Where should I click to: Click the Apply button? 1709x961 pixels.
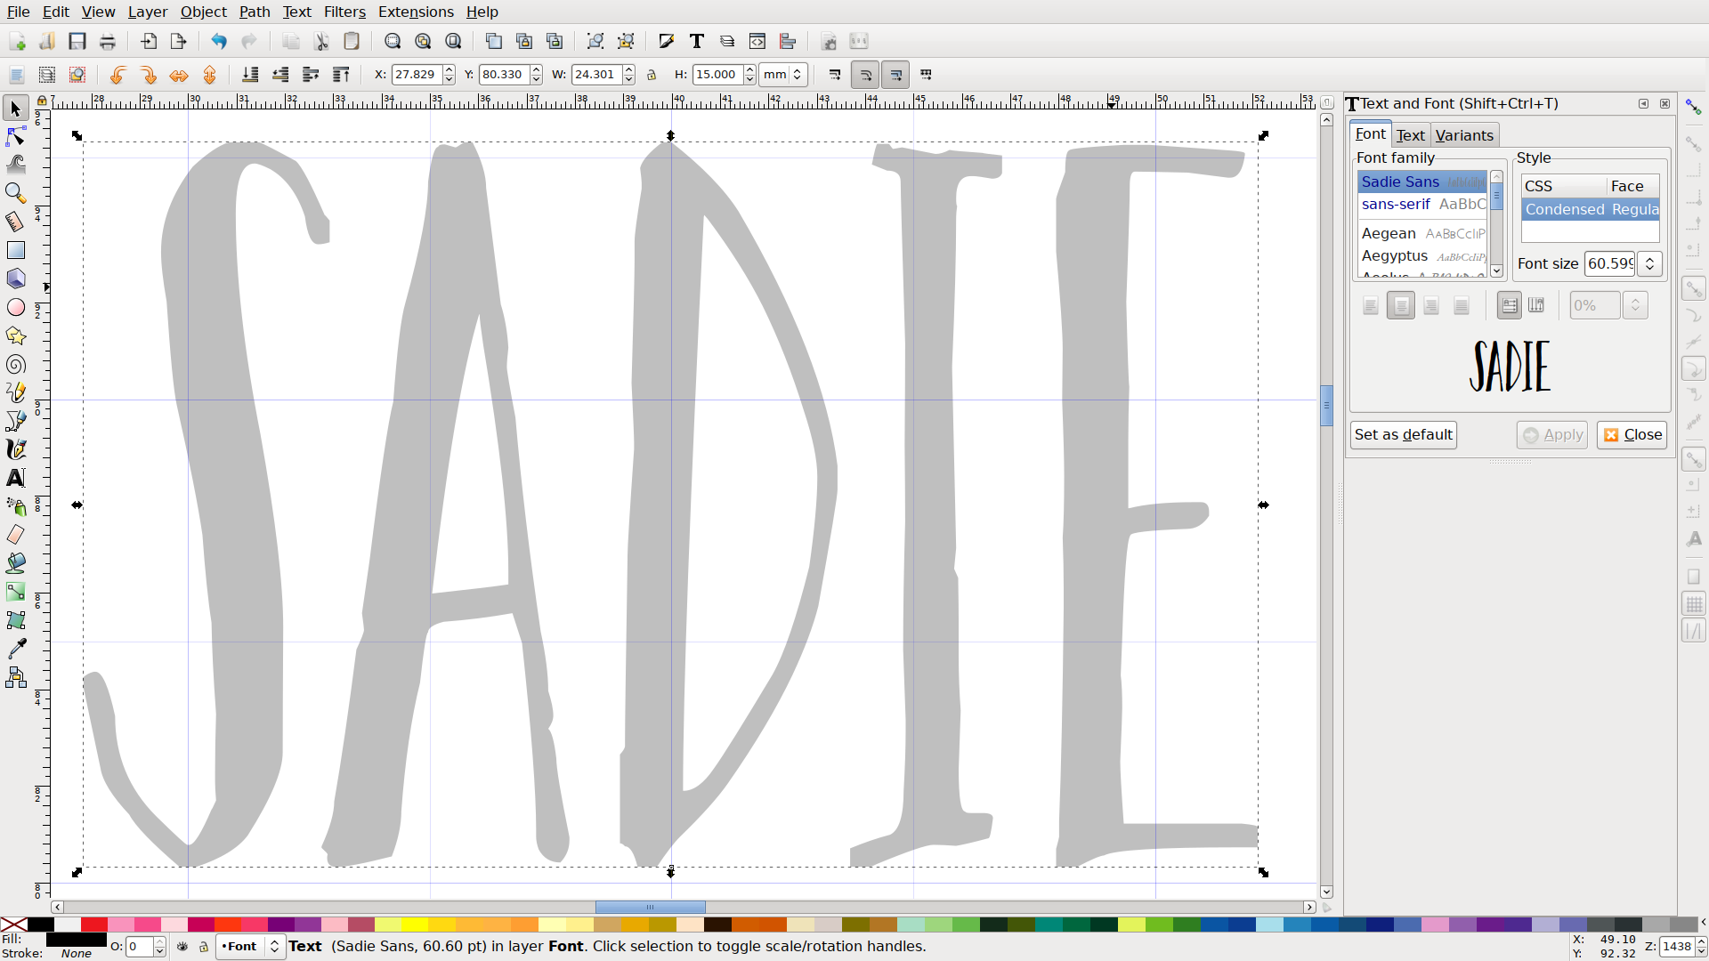click(1552, 435)
